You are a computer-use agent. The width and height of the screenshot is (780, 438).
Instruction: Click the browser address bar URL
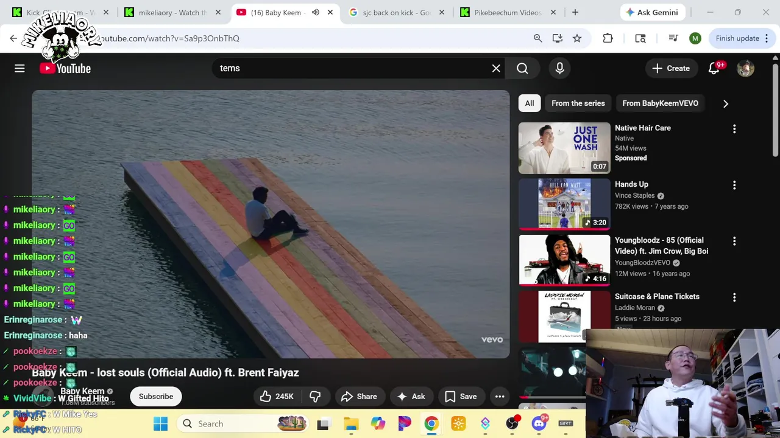tap(171, 38)
